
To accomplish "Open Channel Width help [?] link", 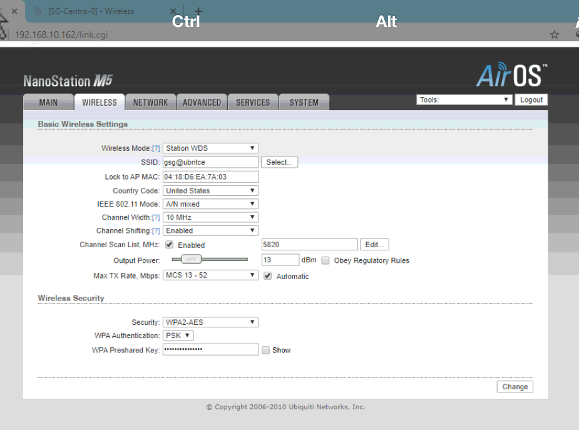I will coord(156,218).
